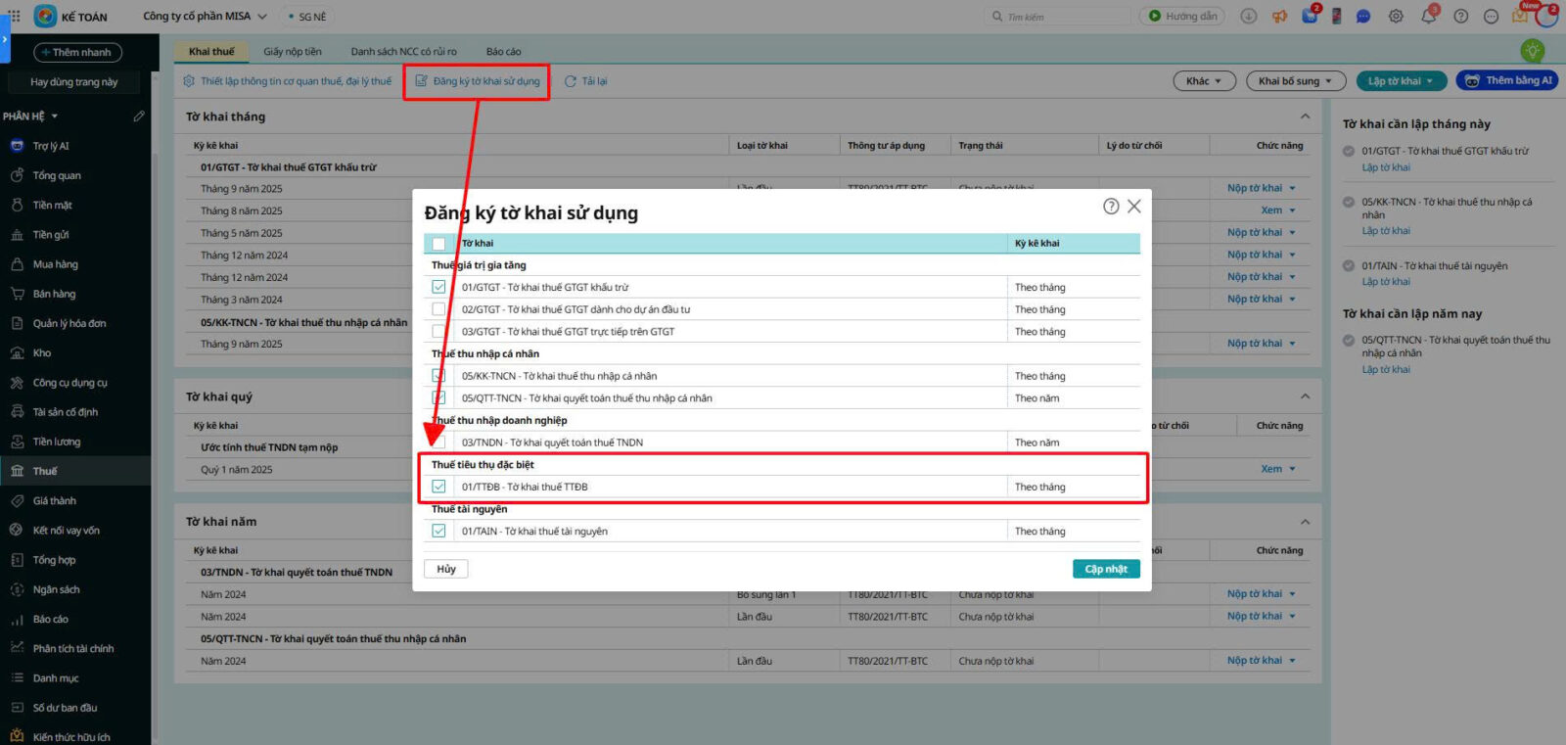Collapse the Tờ khai tháng section

[x=1305, y=116]
